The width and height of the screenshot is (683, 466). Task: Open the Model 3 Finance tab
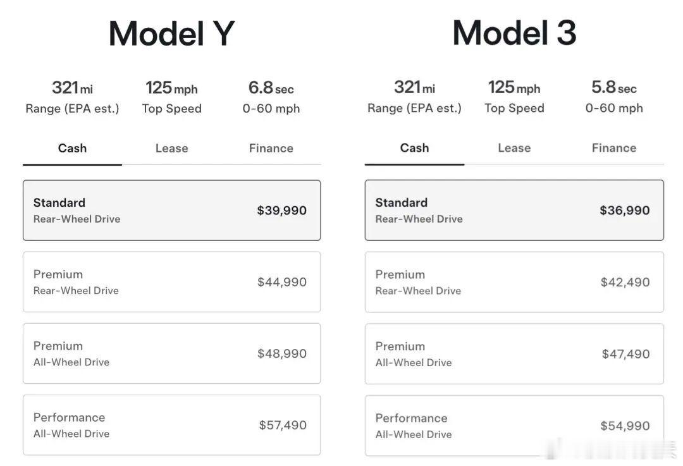(x=613, y=148)
